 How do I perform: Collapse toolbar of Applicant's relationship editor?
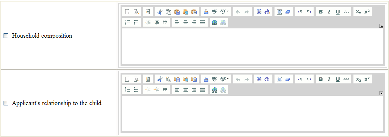pos(382,93)
